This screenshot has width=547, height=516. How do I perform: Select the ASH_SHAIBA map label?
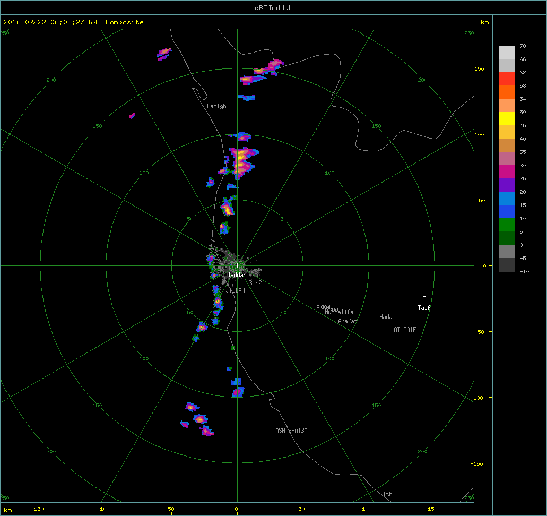pyautogui.click(x=292, y=431)
